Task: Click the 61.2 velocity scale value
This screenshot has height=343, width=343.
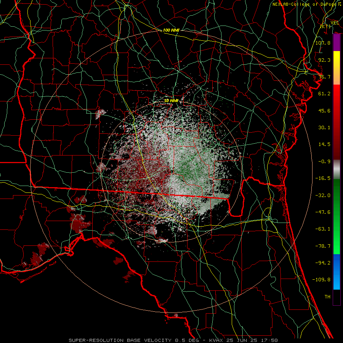Action: pyautogui.click(x=324, y=94)
